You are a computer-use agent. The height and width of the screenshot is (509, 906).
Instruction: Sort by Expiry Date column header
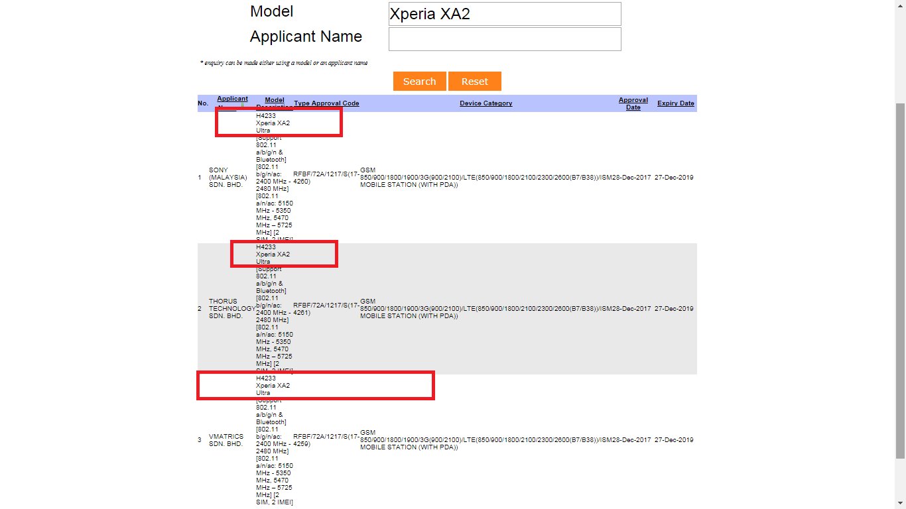click(x=676, y=103)
